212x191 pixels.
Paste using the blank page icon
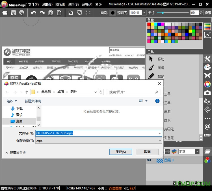click(59, 13)
